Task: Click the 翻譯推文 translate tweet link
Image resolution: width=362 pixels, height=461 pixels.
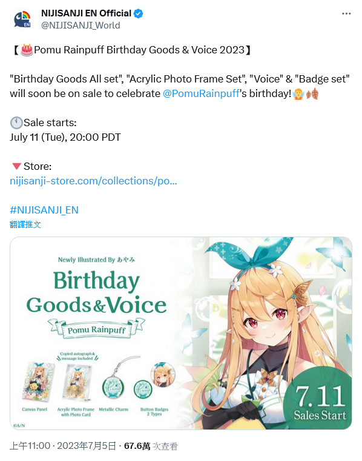Action: (x=25, y=224)
